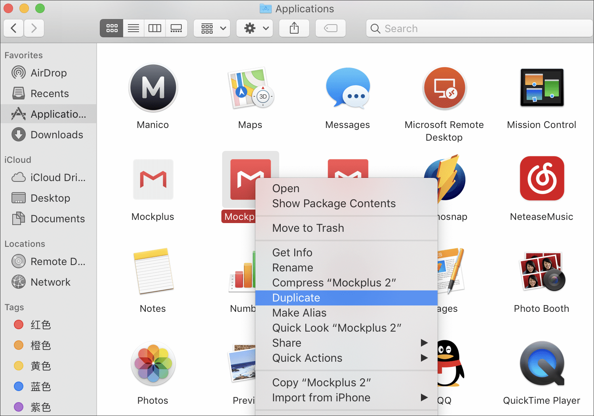594x416 pixels.
Task: Choose Compress "Mockplus 2"
Action: click(x=346, y=283)
